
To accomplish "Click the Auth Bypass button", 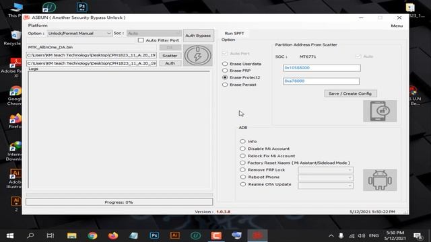I will [x=198, y=36].
